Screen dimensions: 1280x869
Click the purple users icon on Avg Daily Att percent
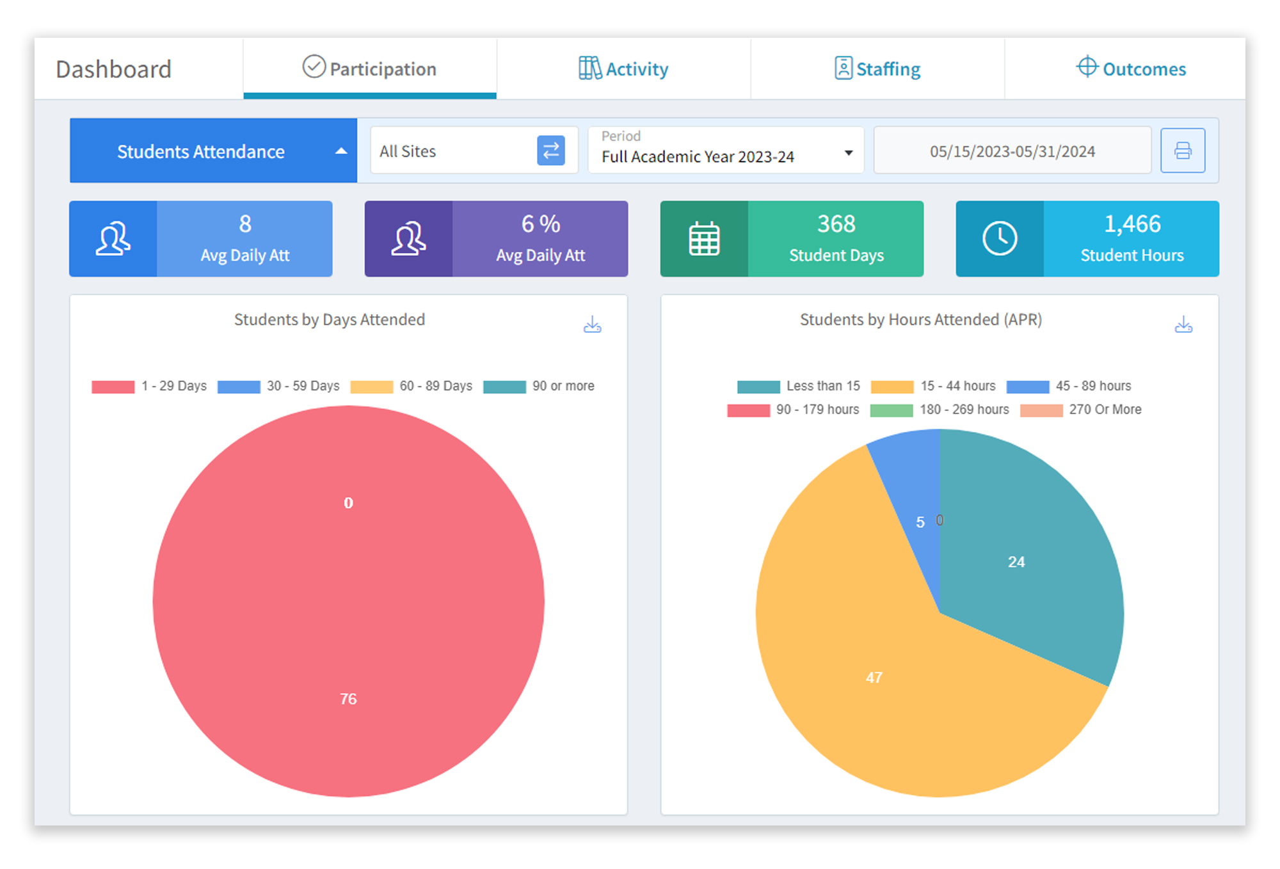click(x=408, y=239)
